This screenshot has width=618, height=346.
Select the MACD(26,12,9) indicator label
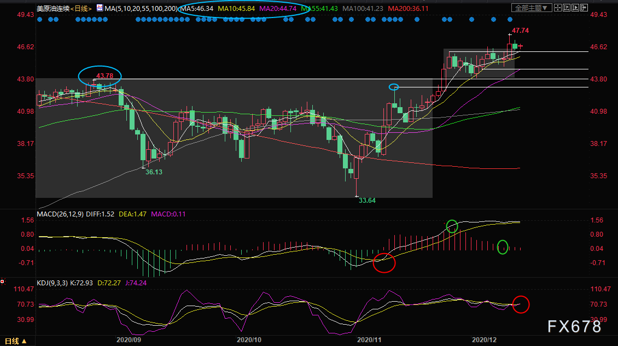click(60, 214)
